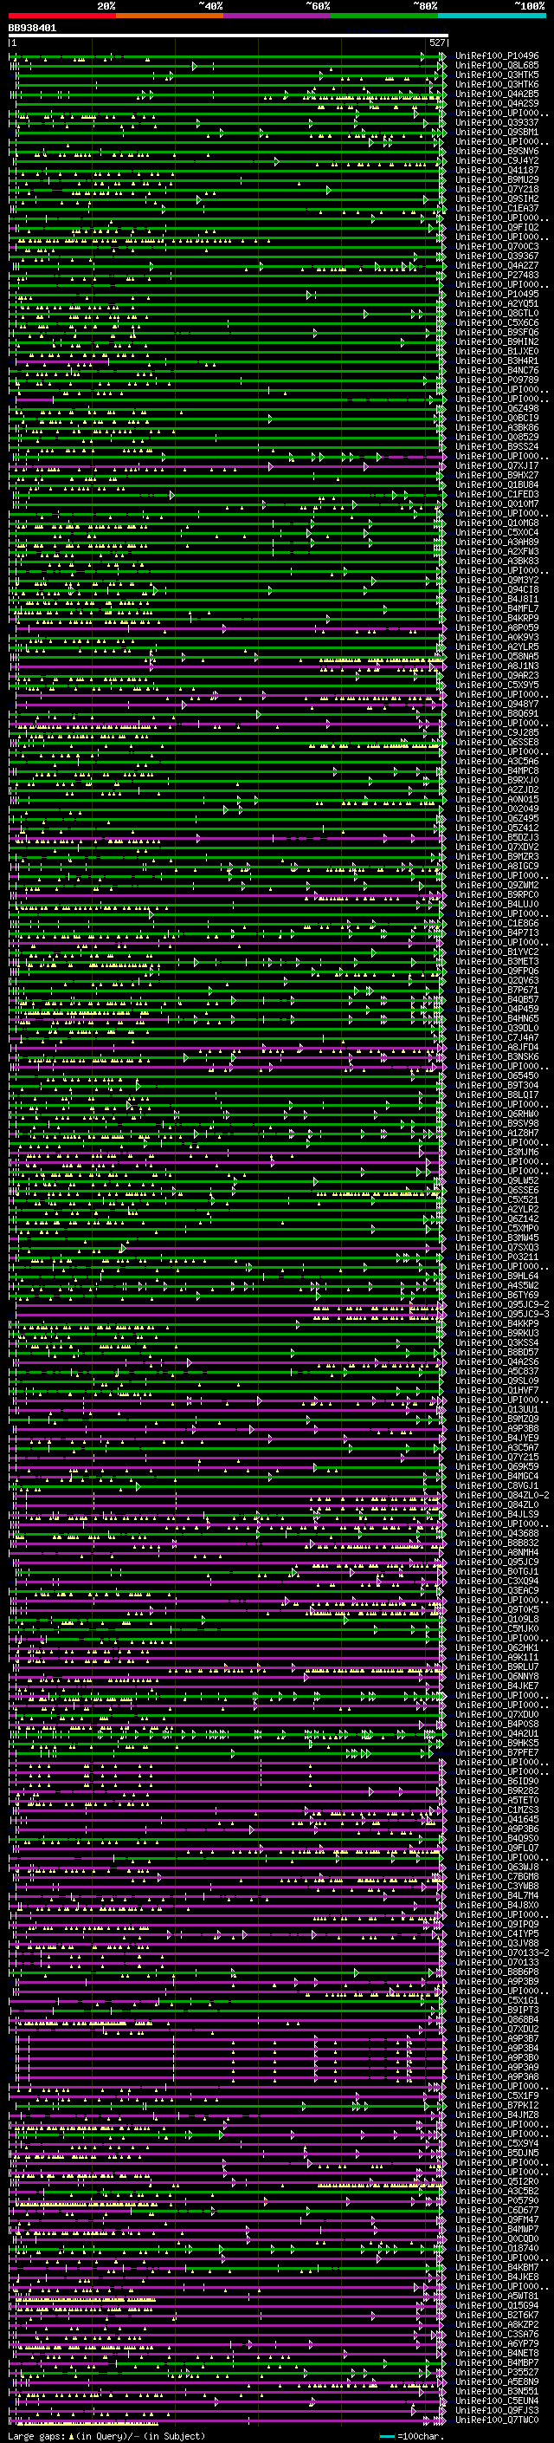Select hit UniRef100_Q8L685
The height and width of the screenshot is (2443, 554).
497,66
